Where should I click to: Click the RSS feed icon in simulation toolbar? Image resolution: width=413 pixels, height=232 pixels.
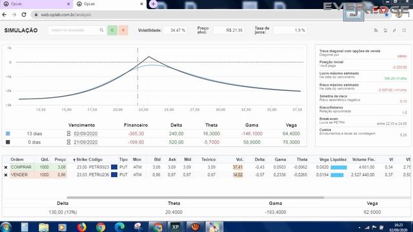click(376, 30)
